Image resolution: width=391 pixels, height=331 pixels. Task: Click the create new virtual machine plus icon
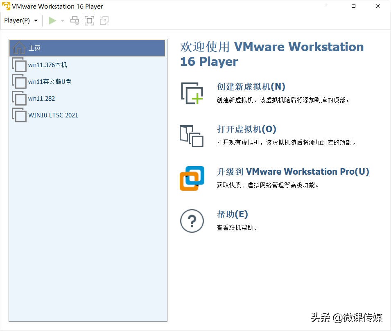[192, 93]
